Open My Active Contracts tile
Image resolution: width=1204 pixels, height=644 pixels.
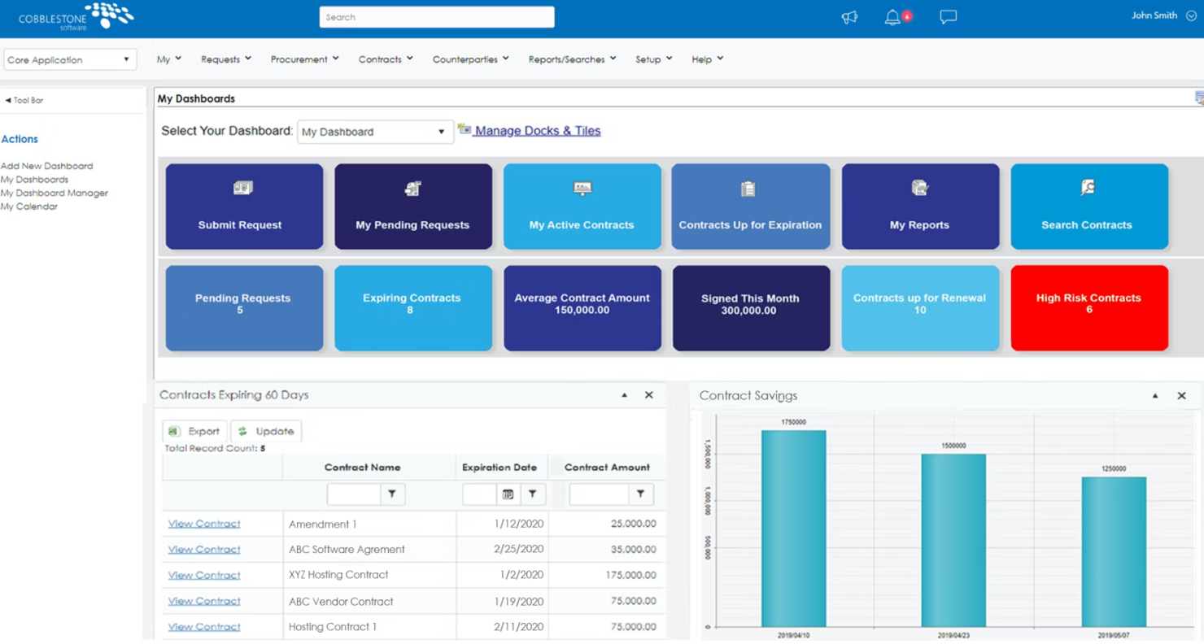click(582, 207)
